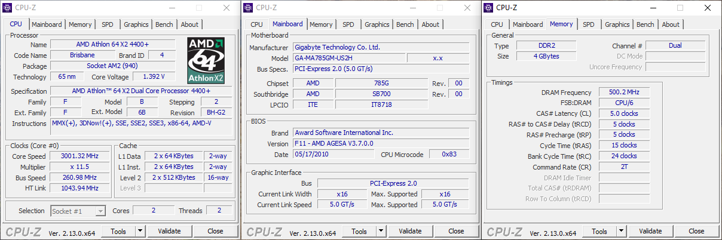Image resolution: width=722 pixels, height=240 pixels.
Task: Open the Tools dropdown arrow in the right window
Action: pyautogui.click(x=621, y=231)
